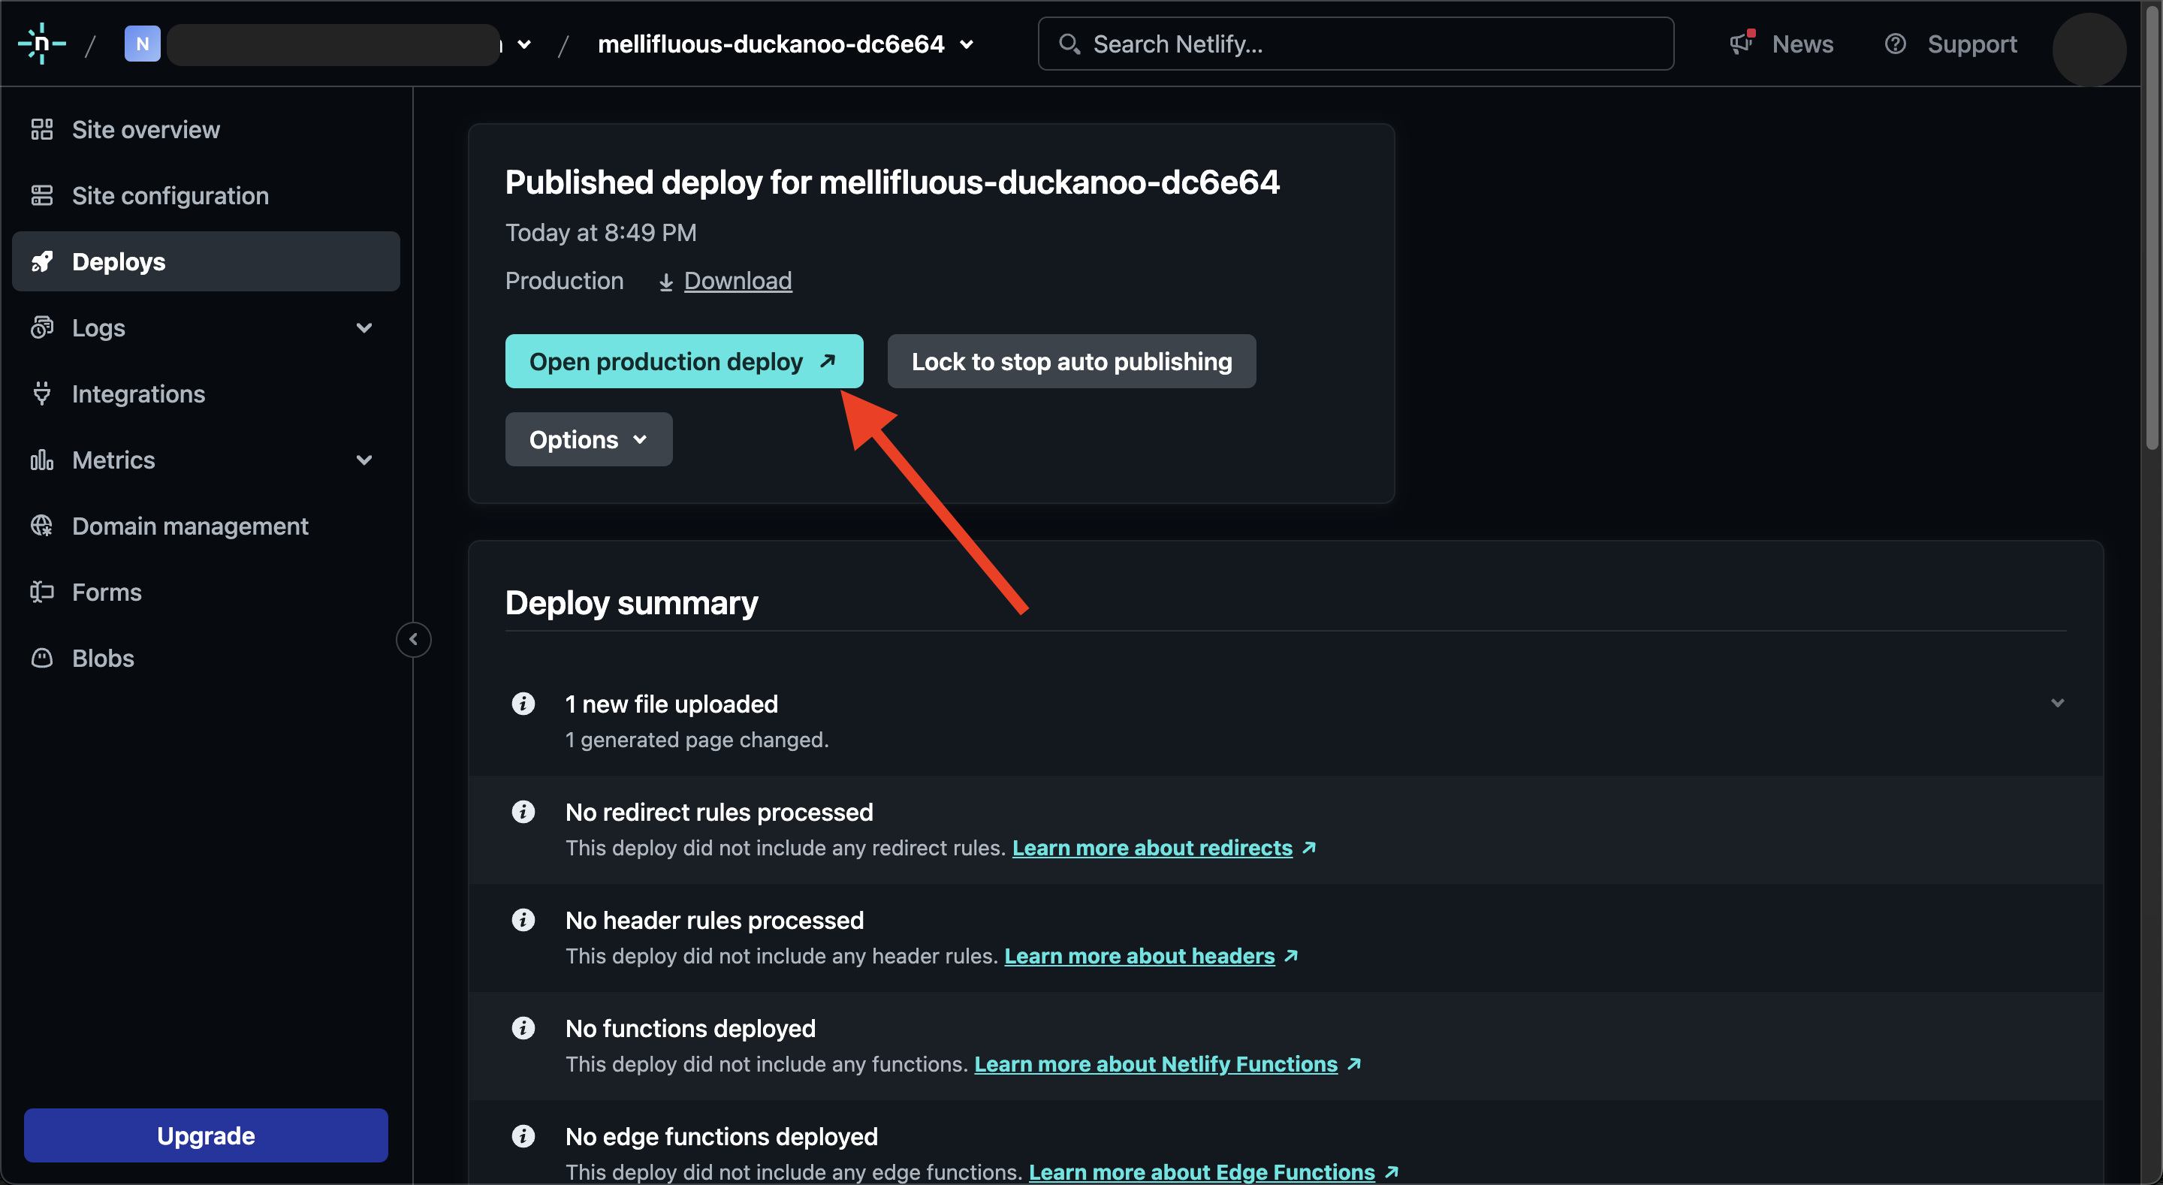Click the Support question mark icon
The height and width of the screenshot is (1185, 2163).
[x=1895, y=44]
